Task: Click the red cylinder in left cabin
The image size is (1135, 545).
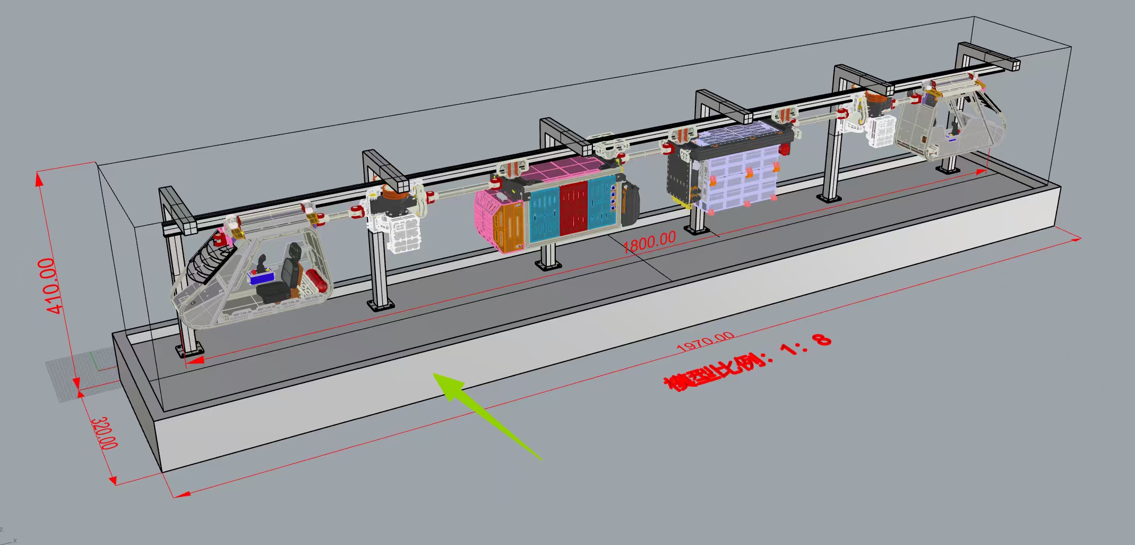Action: tap(314, 280)
